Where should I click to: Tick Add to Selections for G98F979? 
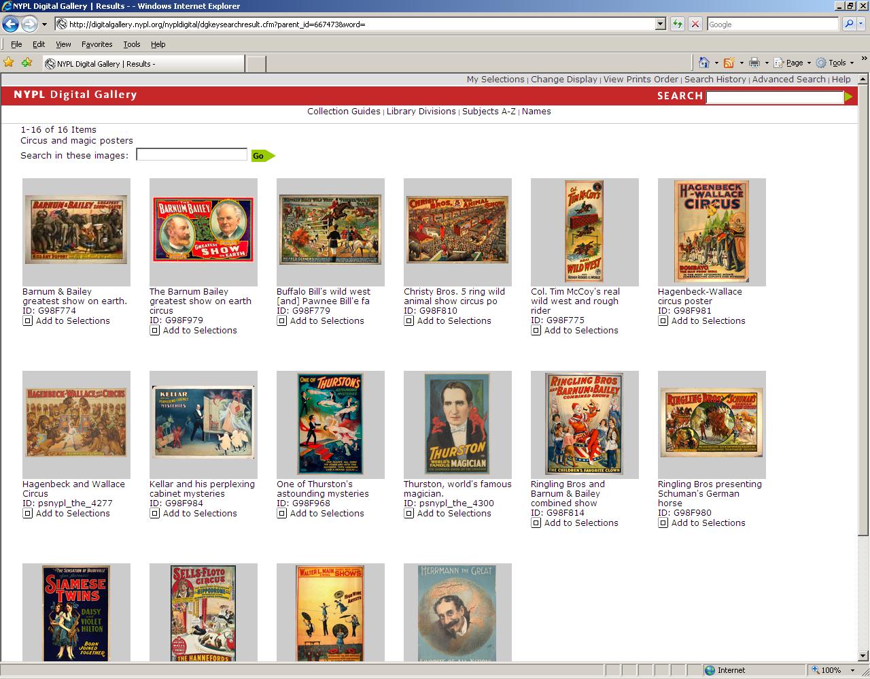click(x=155, y=331)
